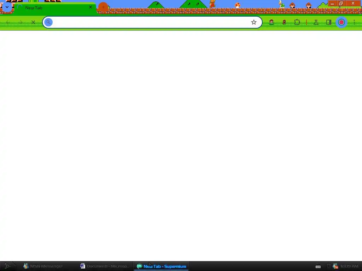Image resolution: width=362 pixels, height=271 pixels.
Task: Select New Tab - Supermium taskbar item
Action: coord(161,266)
